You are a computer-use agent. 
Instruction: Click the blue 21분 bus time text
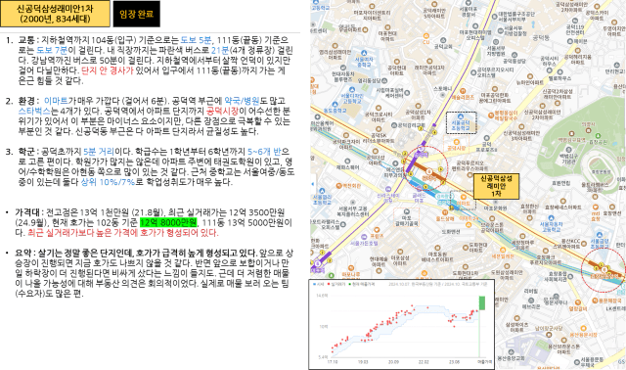pyautogui.click(x=220, y=50)
